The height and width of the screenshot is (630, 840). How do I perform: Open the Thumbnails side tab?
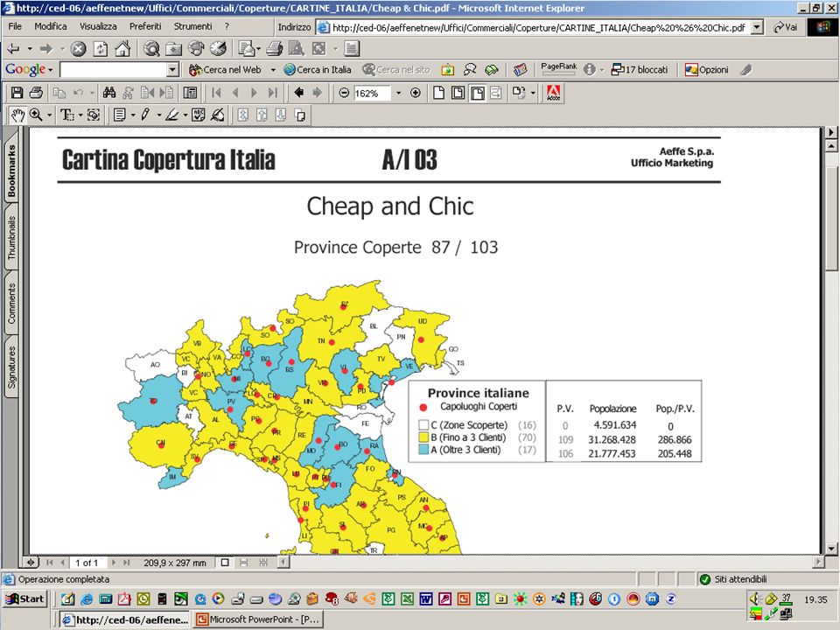(11, 238)
